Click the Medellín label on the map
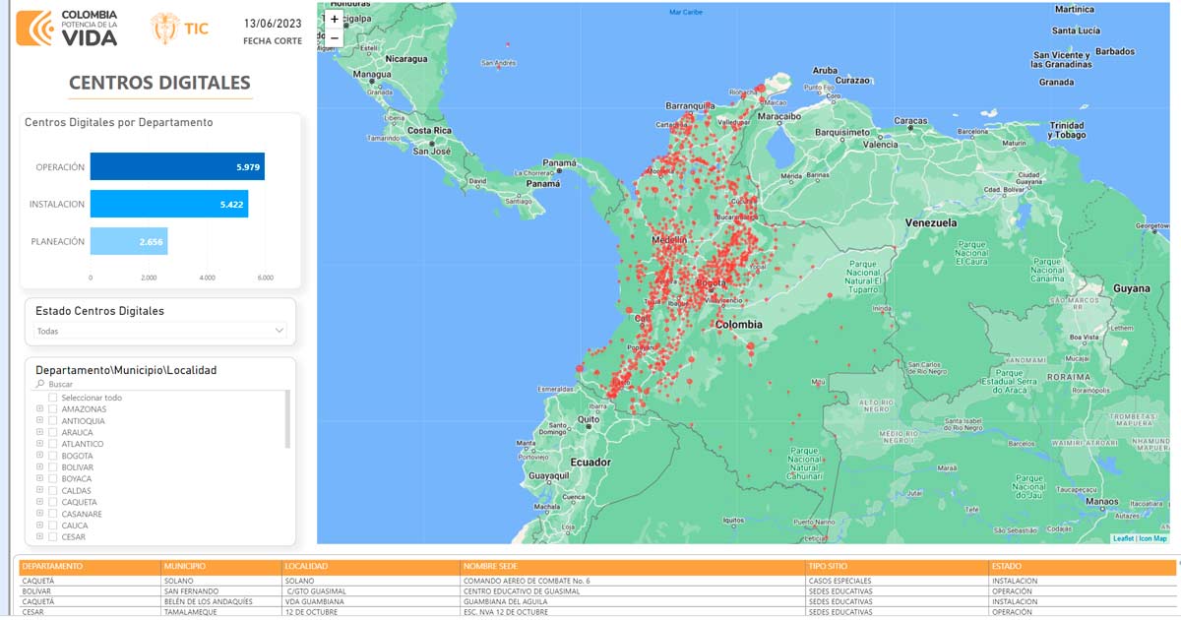1181x620 pixels. (x=669, y=240)
